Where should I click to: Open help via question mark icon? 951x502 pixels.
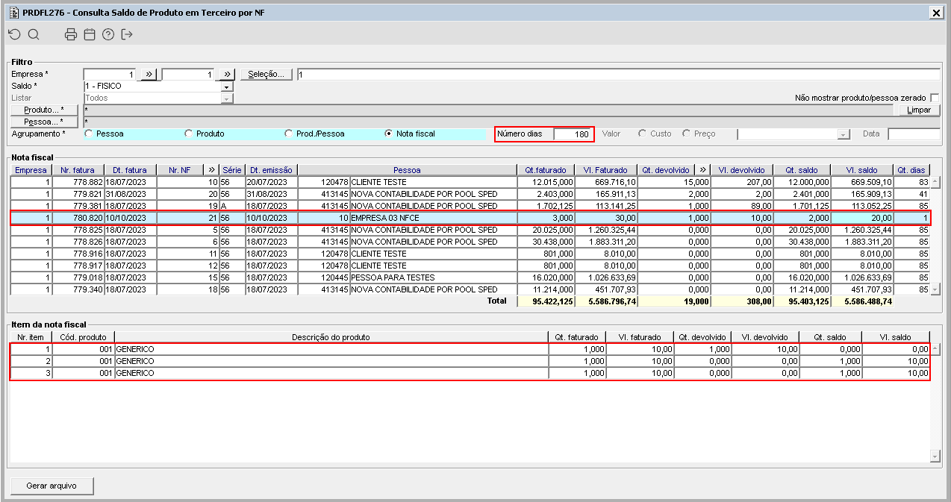point(108,34)
